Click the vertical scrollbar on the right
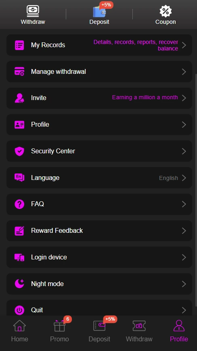The image size is (197, 351). click(x=196, y=190)
